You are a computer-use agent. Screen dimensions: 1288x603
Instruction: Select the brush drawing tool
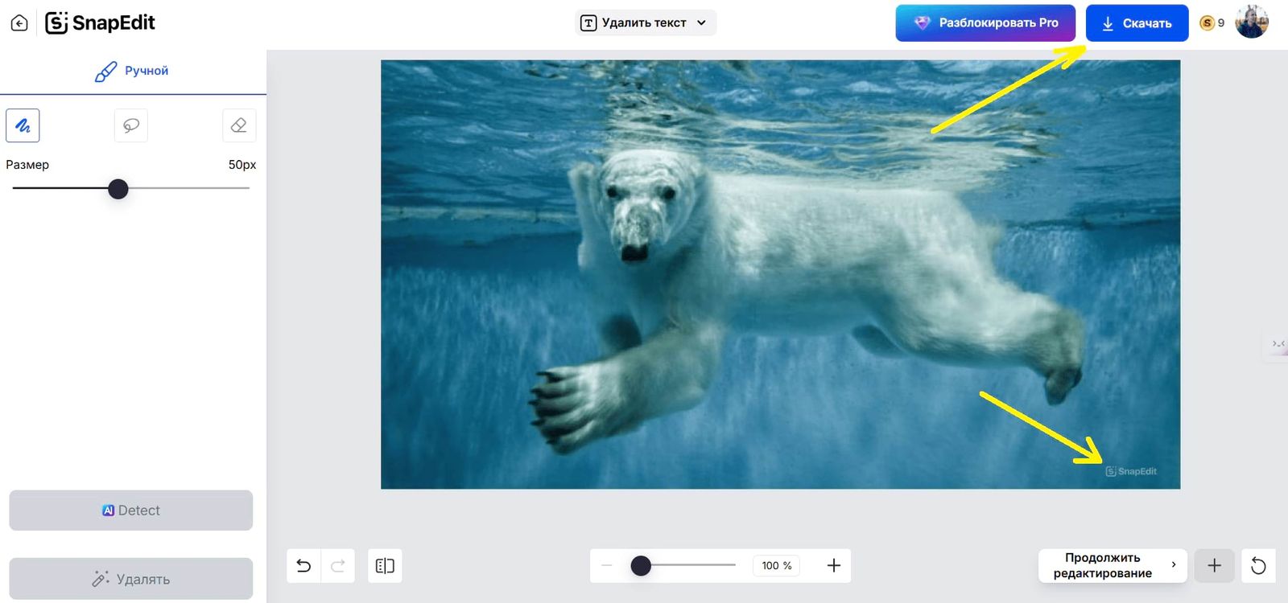(23, 125)
